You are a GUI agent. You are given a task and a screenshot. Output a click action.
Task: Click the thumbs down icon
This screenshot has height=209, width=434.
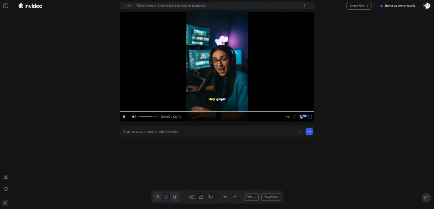(210, 197)
